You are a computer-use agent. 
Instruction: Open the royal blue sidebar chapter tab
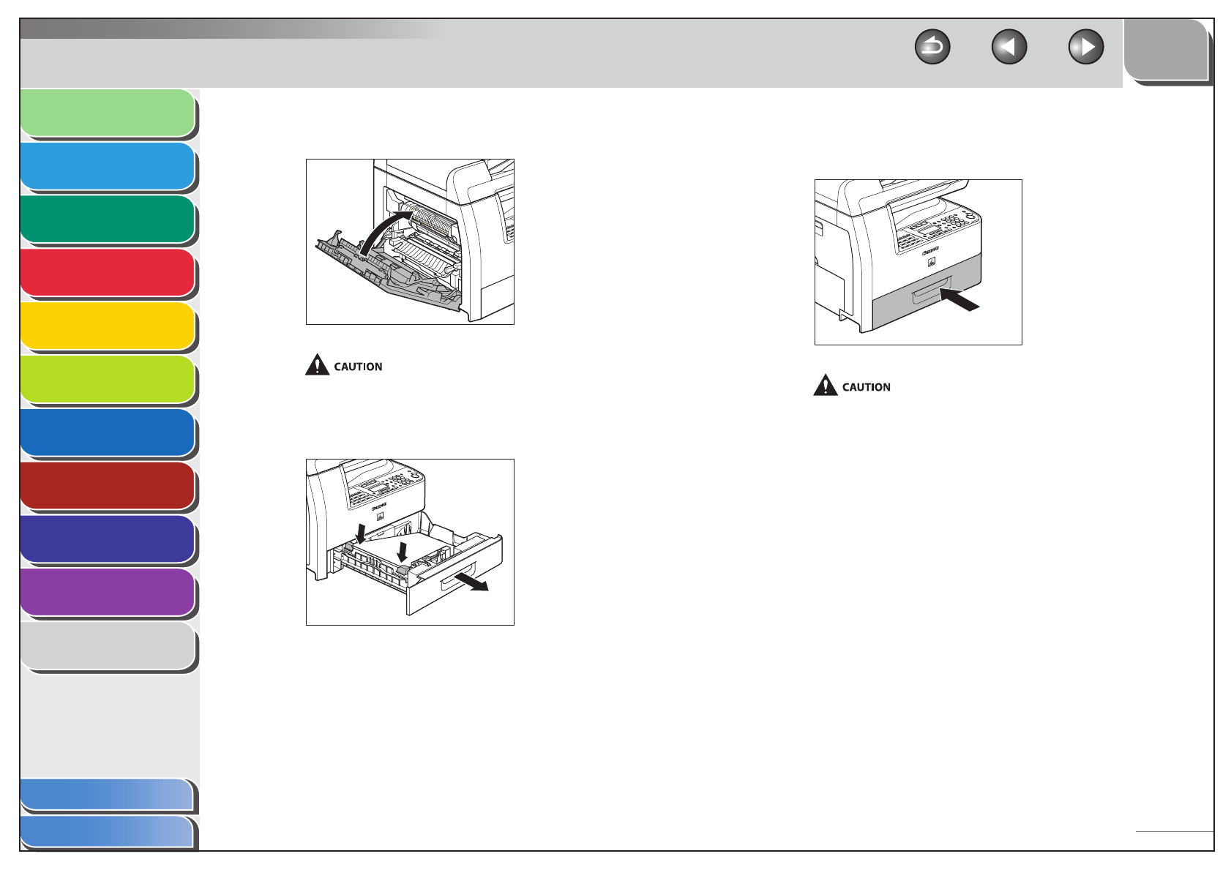[108, 434]
